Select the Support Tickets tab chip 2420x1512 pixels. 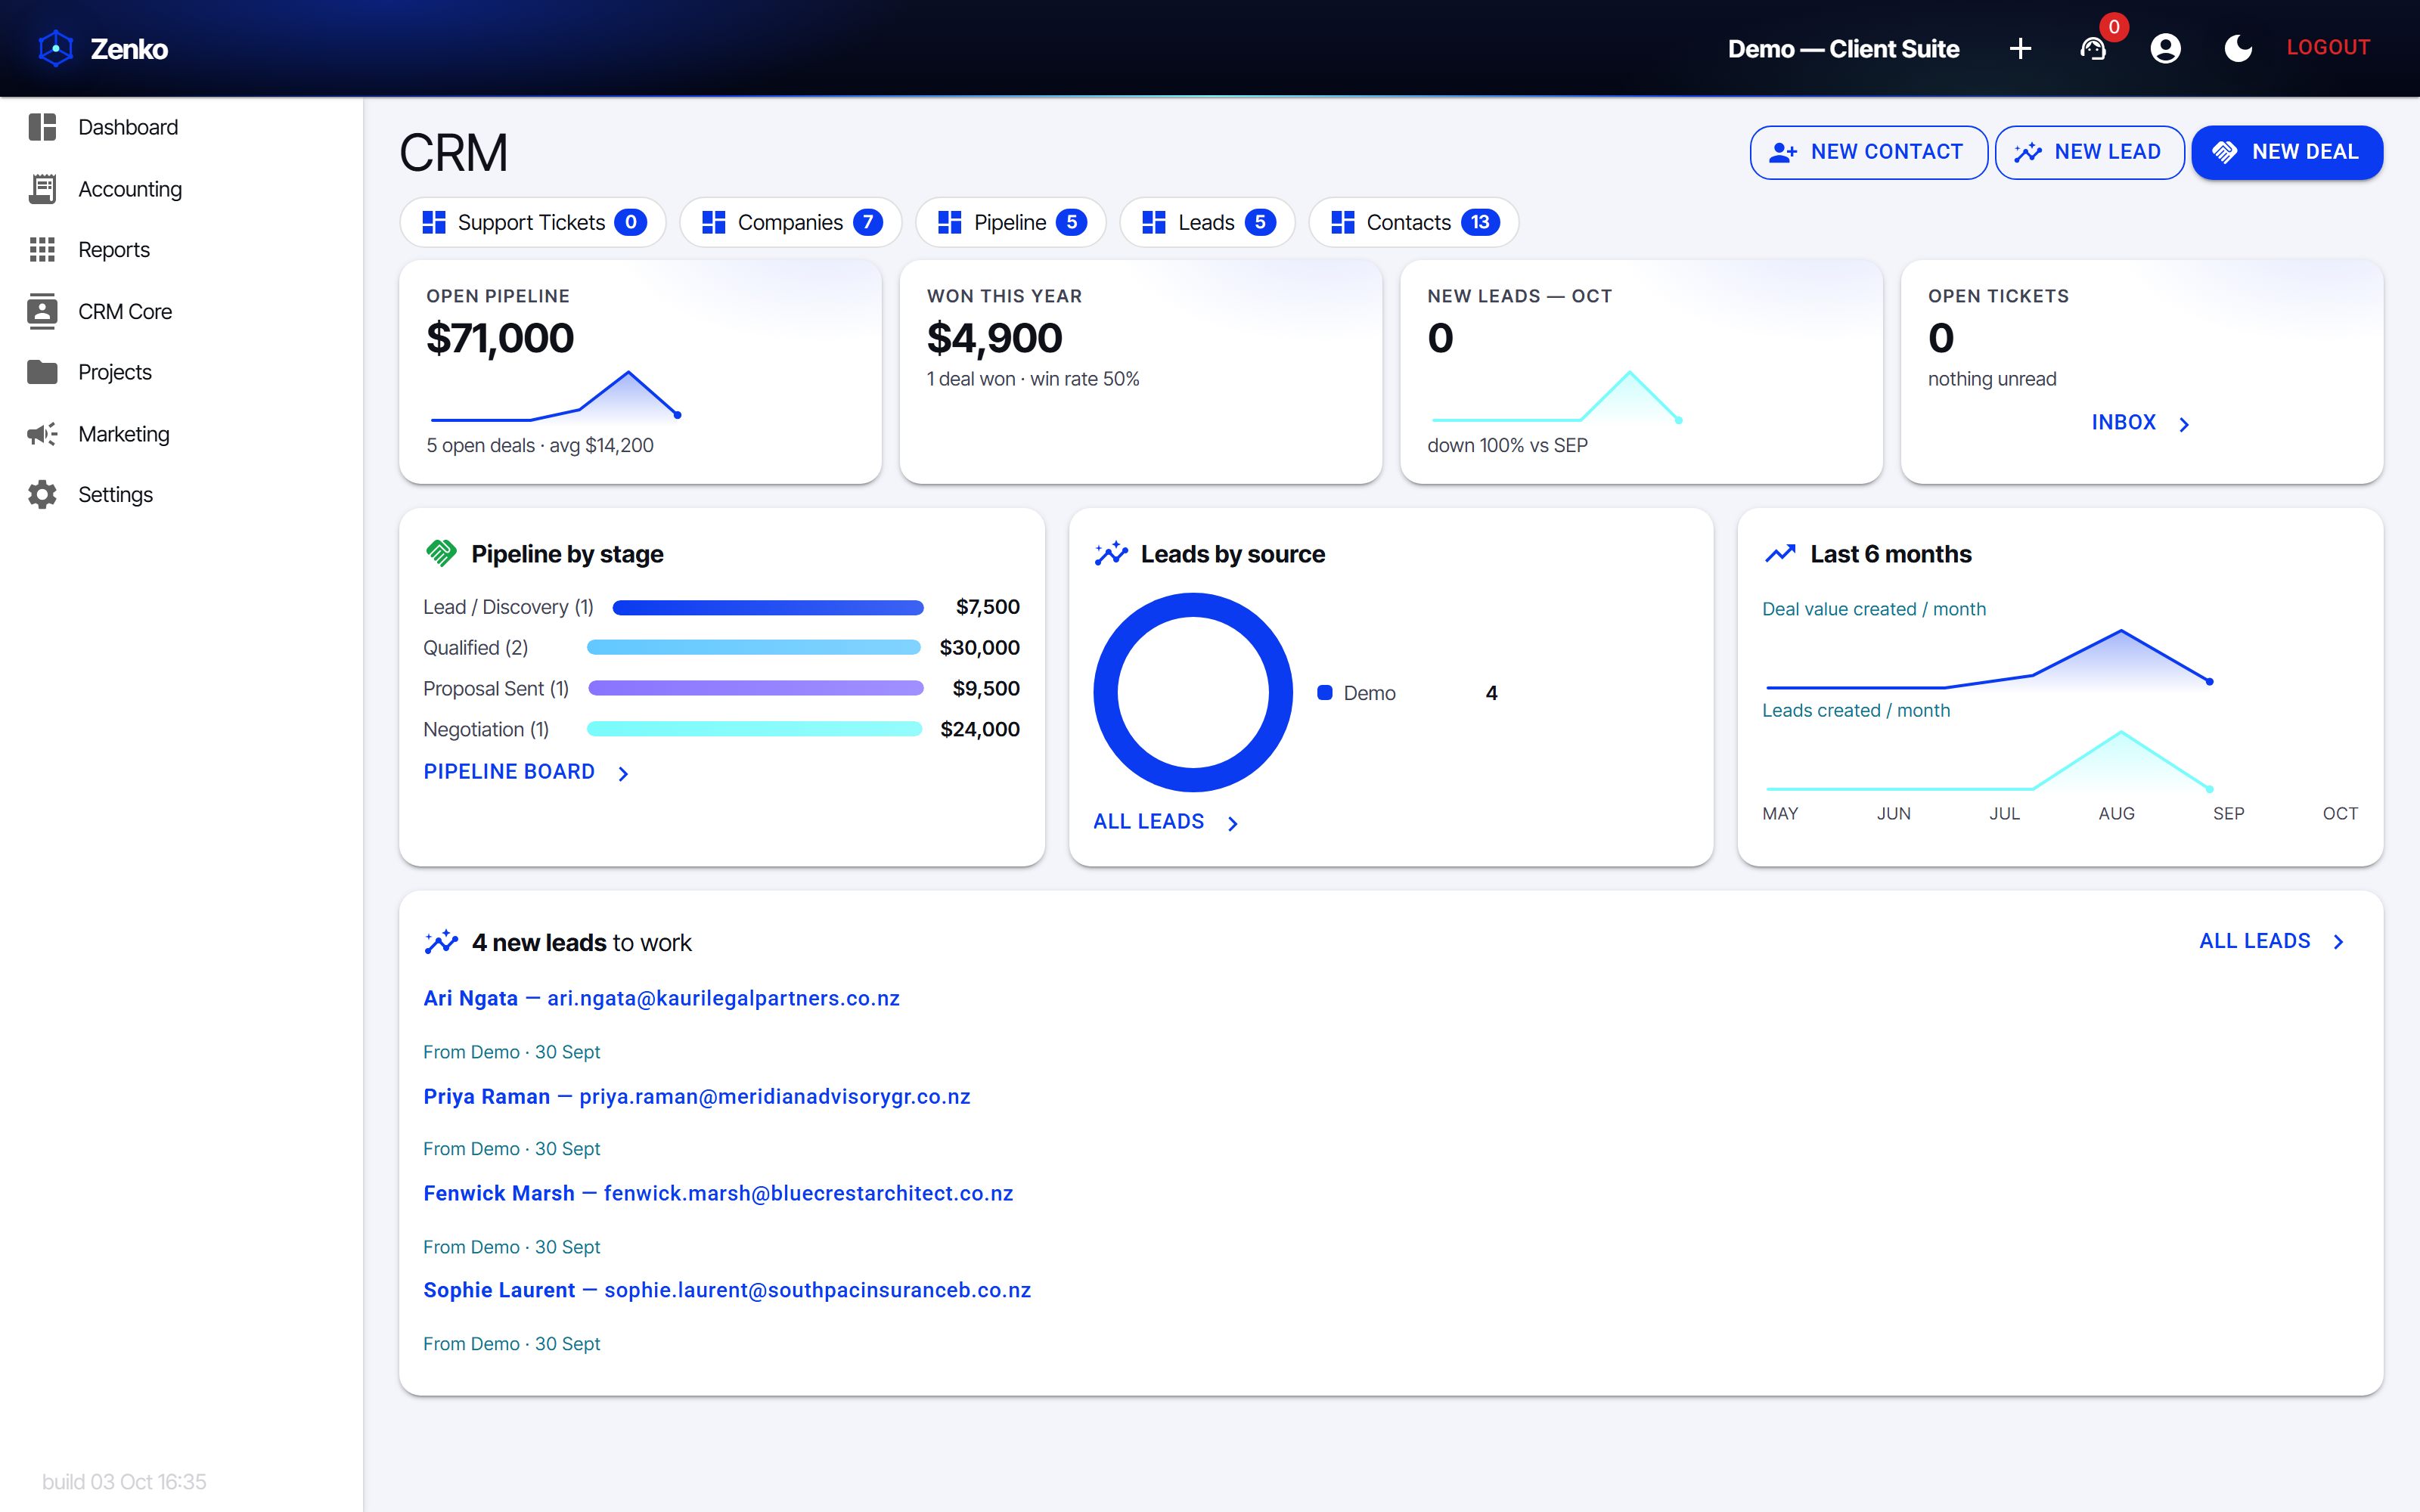tap(533, 222)
